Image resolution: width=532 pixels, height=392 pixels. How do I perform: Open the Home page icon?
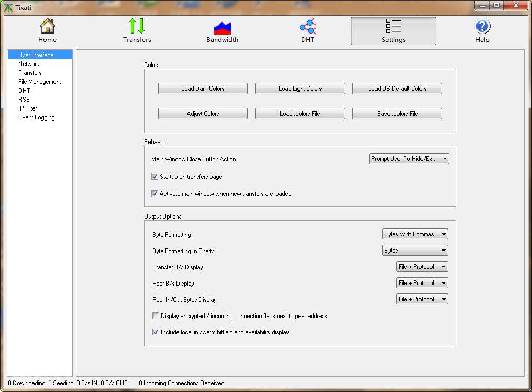click(x=47, y=26)
